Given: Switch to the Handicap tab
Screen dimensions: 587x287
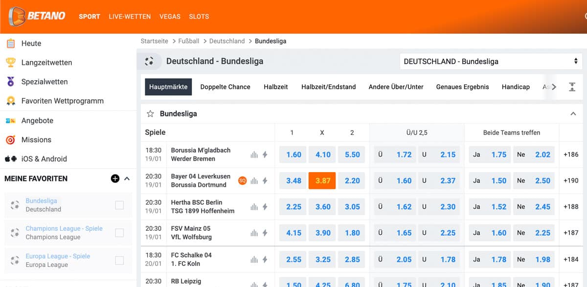Looking at the screenshot, I should 516,87.
